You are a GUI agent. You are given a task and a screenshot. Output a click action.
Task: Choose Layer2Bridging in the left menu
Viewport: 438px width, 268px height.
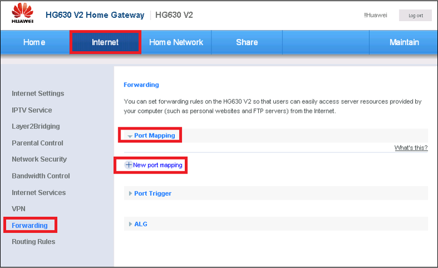[x=36, y=126]
